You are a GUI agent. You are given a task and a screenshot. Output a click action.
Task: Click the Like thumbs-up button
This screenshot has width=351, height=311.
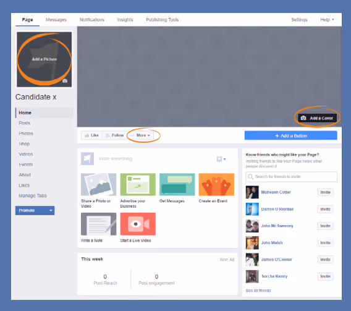pos(92,135)
